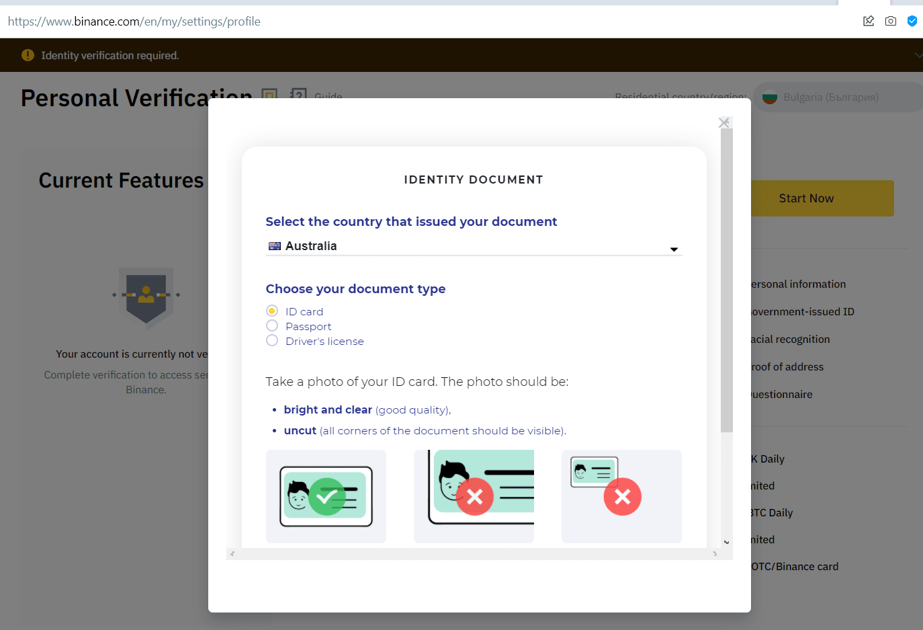The image size is (923, 630).
Task: Click the Australia flag icon
Action: tap(275, 246)
